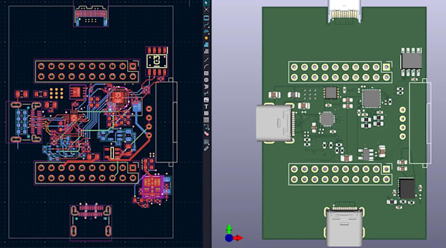Select the Draw Line tool
The width and height of the screenshot is (446, 248).
coord(206,60)
